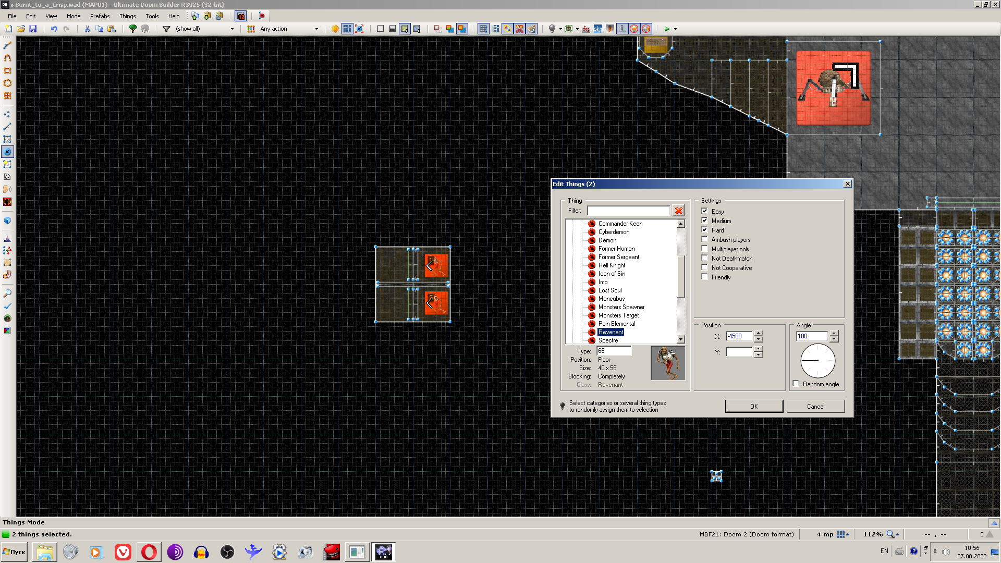Open the Prefabs menu
Screen dimensions: 1001x563
point(100,16)
